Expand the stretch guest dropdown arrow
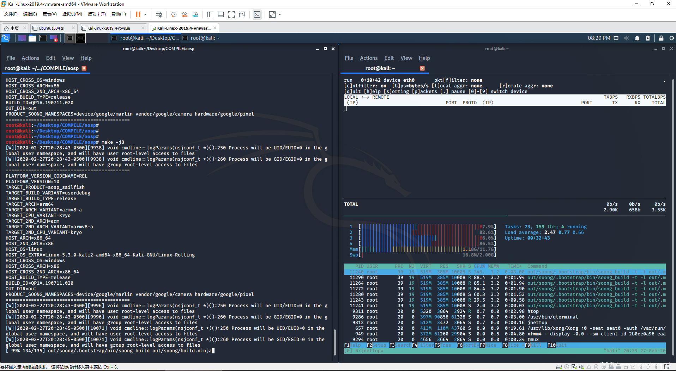The height and width of the screenshot is (371, 676). tap(280, 14)
